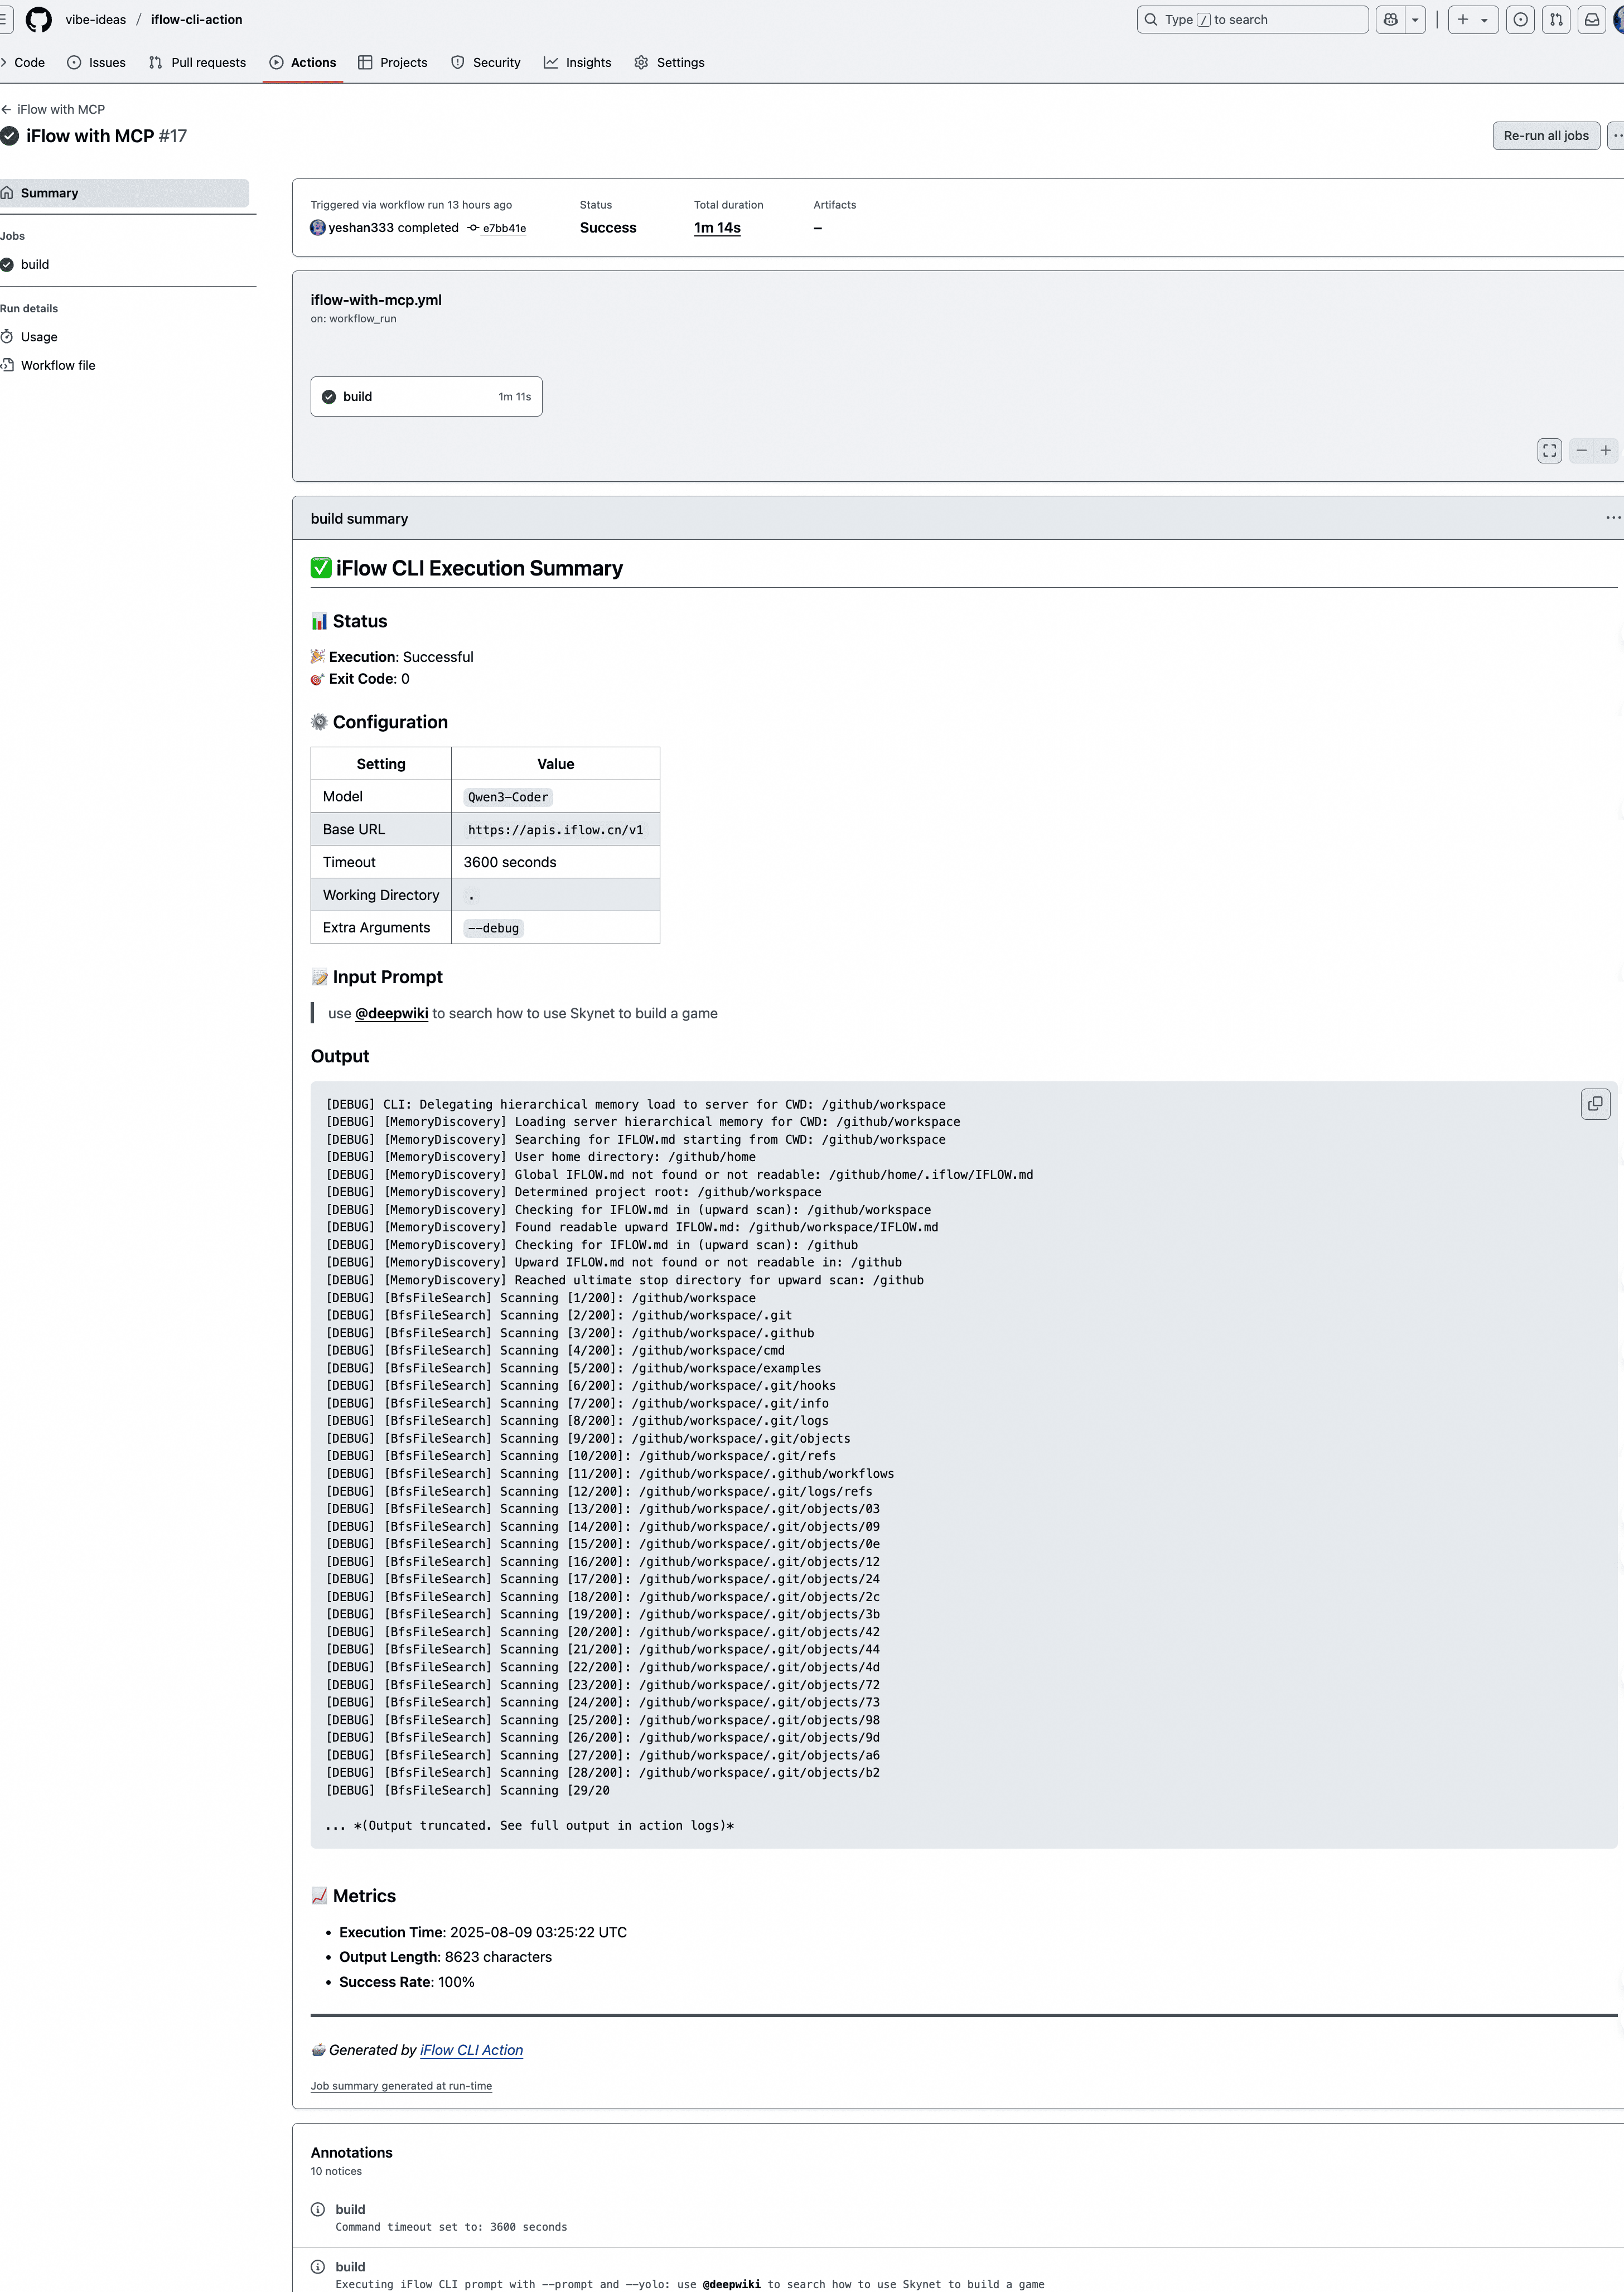
Task: Zoom out the workflow graph
Action: [1581, 451]
